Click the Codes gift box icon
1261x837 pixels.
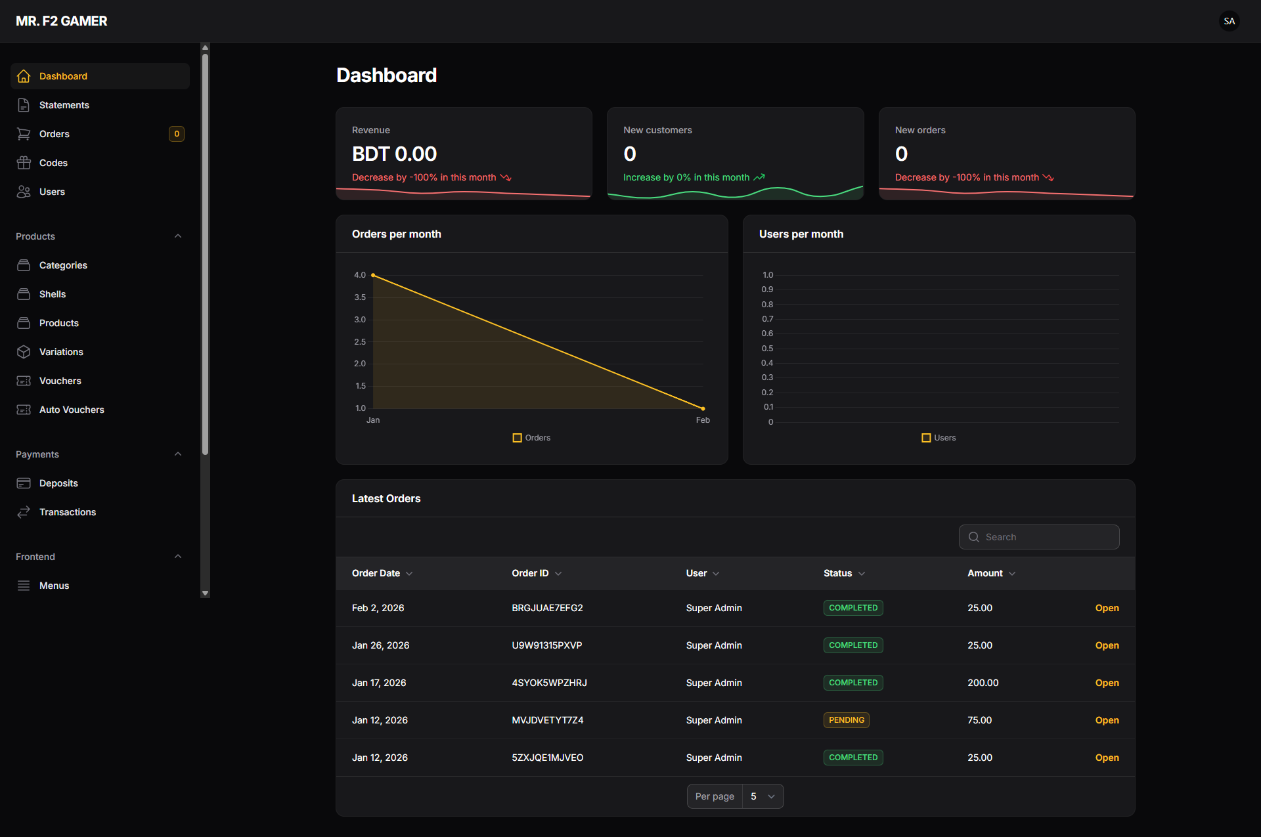tap(24, 163)
